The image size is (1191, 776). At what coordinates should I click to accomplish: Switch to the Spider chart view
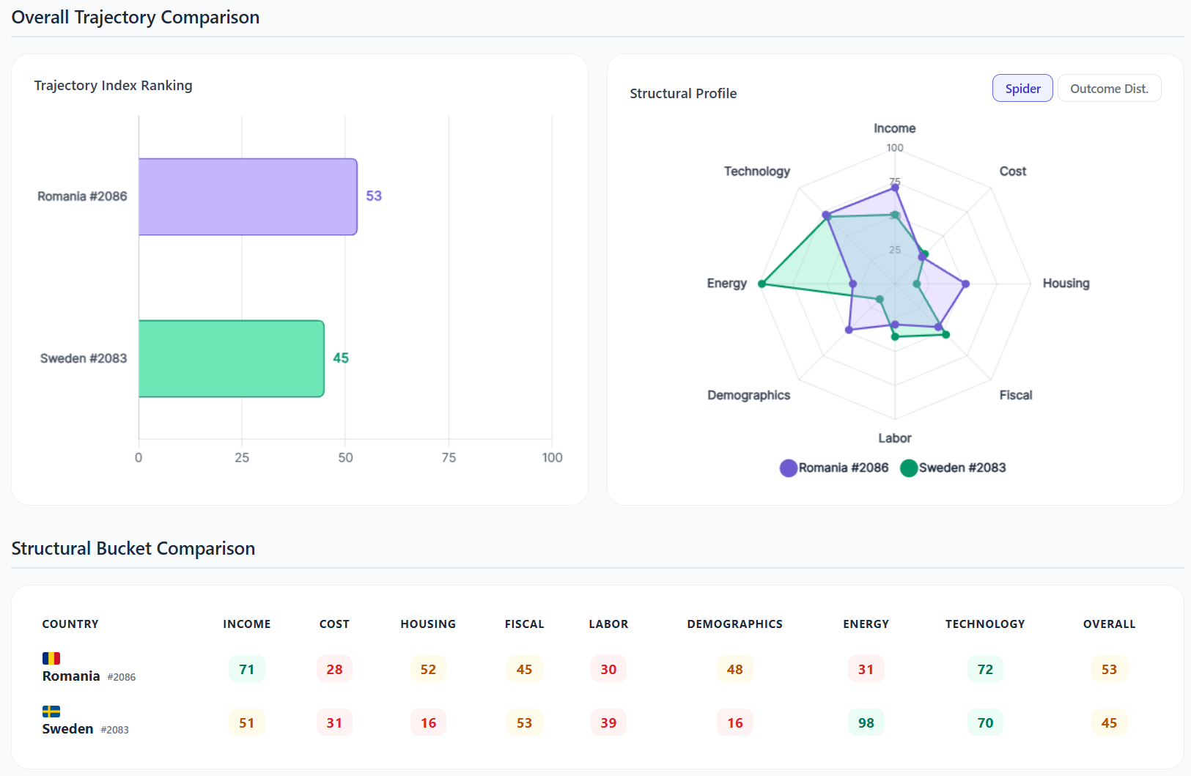coord(1022,89)
